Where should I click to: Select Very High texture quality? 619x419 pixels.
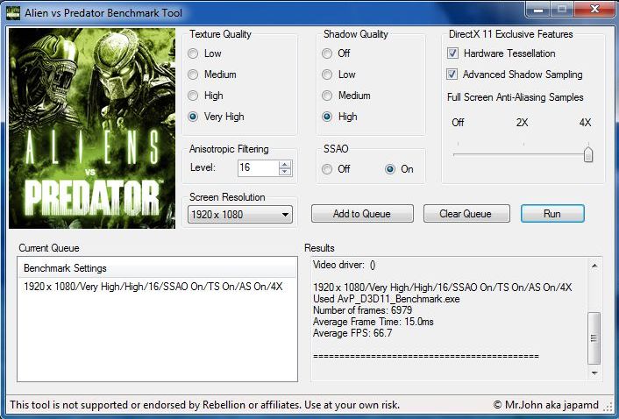point(193,117)
